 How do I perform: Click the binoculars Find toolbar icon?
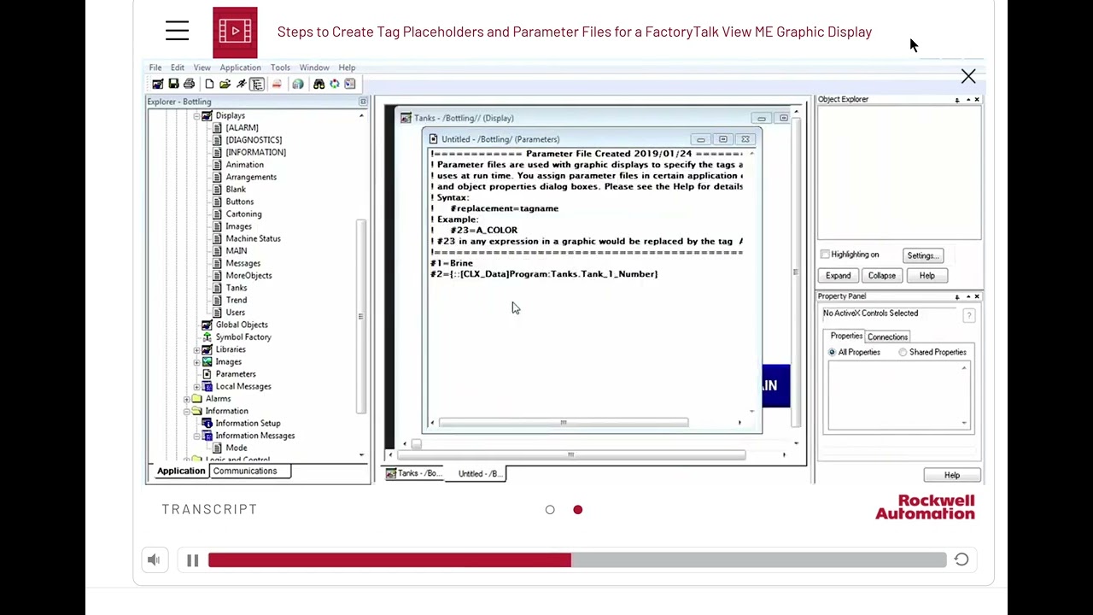click(319, 84)
